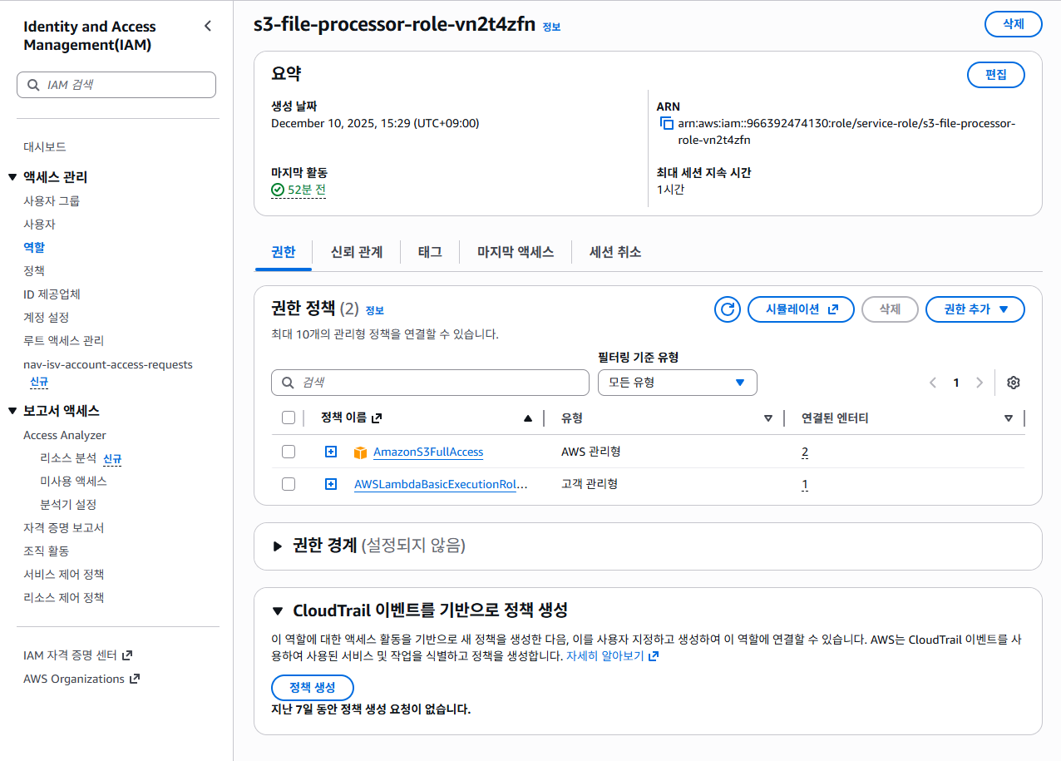This screenshot has width=1061, height=761.
Task: Click the disabled 삭제 button in policies panel
Action: pyautogui.click(x=890, y=309)
